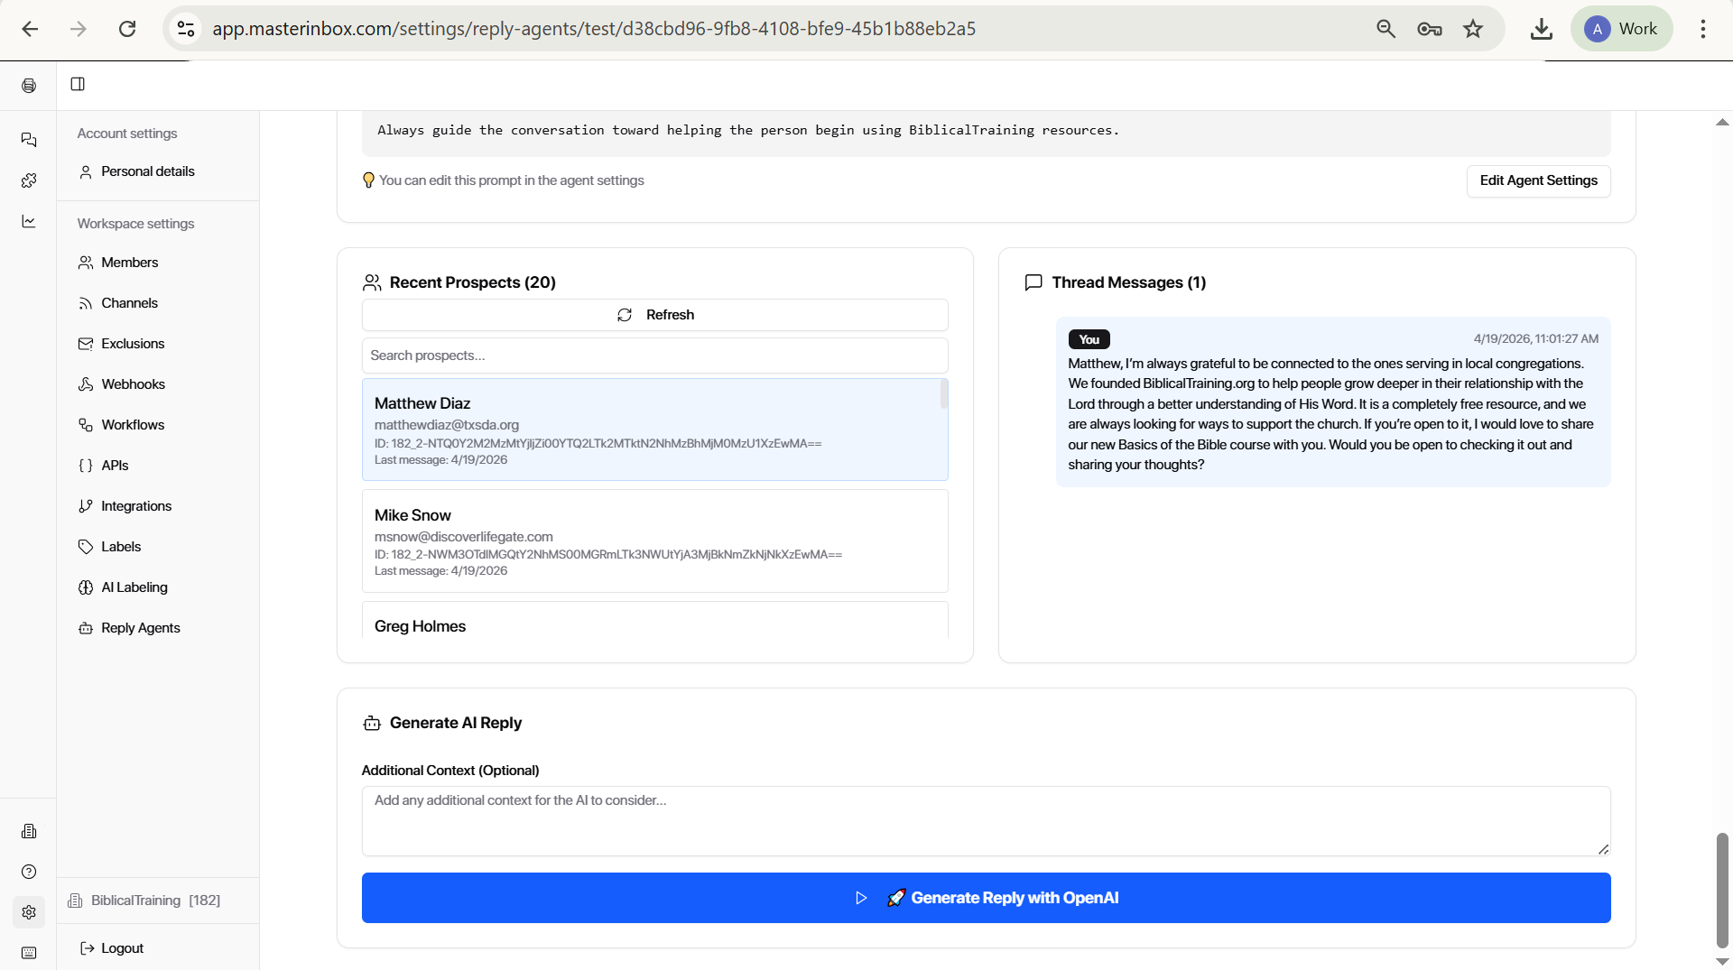Open the BiblicalTraining [182] workspace switcher
The image size is (1733, 970).
[144, 901]
